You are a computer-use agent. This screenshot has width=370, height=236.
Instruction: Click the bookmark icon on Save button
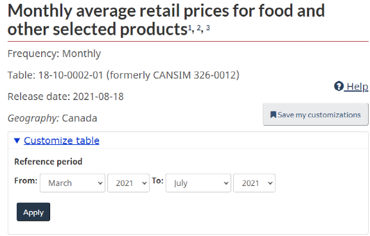[273, 115]
